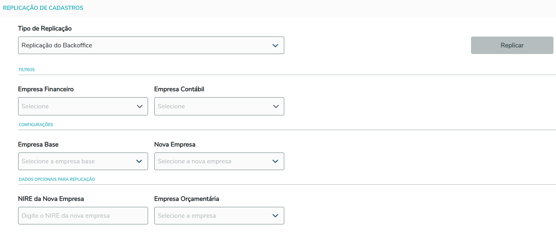Screen dimensions: 556x239
Task: Click the 'Replicação de Cadastros' page title
Action: (43, 8)
